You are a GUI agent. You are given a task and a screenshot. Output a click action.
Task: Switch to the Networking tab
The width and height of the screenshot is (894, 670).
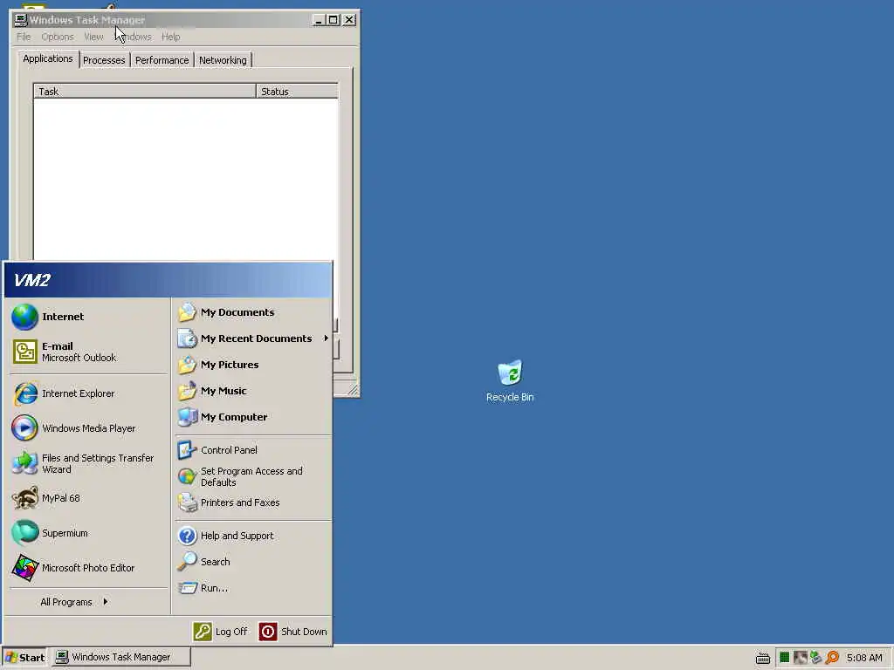coord(223,60)
